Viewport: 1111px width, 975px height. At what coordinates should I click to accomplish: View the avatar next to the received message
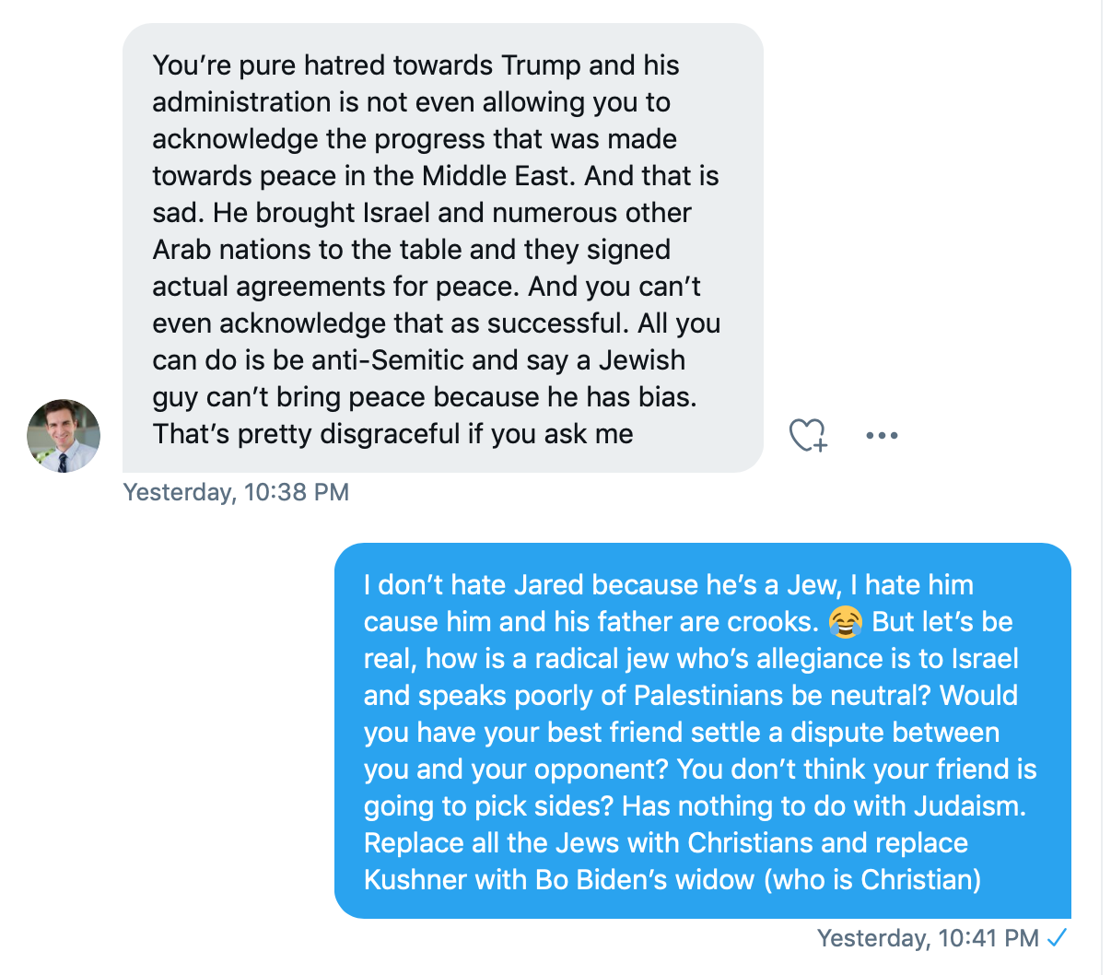[x=63, y=434]
